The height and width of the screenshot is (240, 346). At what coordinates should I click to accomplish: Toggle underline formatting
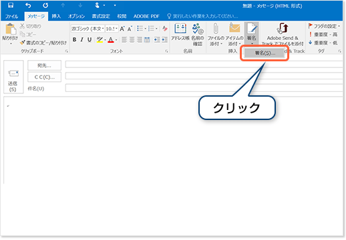90,39
